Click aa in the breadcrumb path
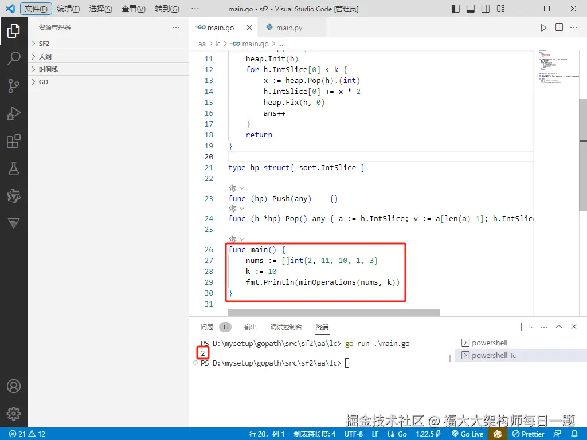 (x=202, y=44)
